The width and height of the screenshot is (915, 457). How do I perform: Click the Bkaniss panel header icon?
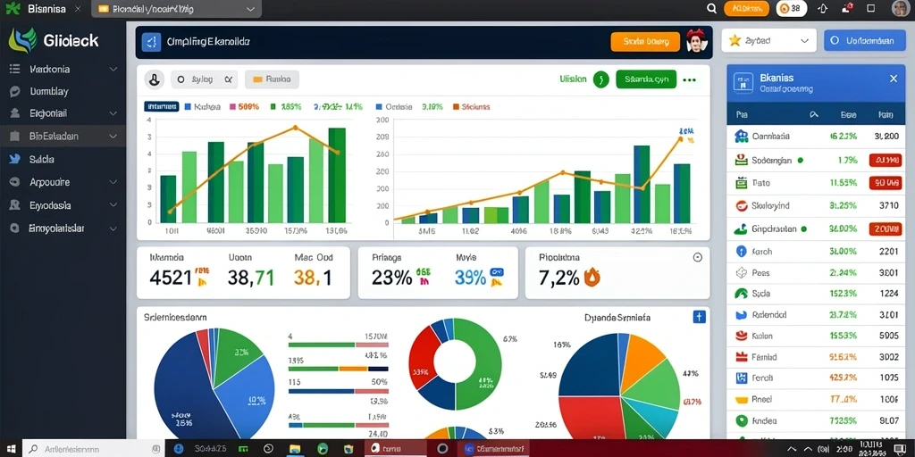pyautogui.click(x=743, y=81)
